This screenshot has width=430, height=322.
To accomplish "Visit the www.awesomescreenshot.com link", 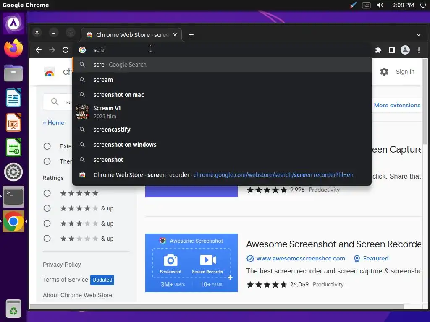I will [x=301, y=258].
